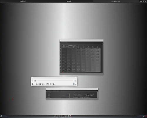The image size is (147, 118).
Task: Jump to previous track in VLC
Action: pyautogui.click(x=37, y=84)
